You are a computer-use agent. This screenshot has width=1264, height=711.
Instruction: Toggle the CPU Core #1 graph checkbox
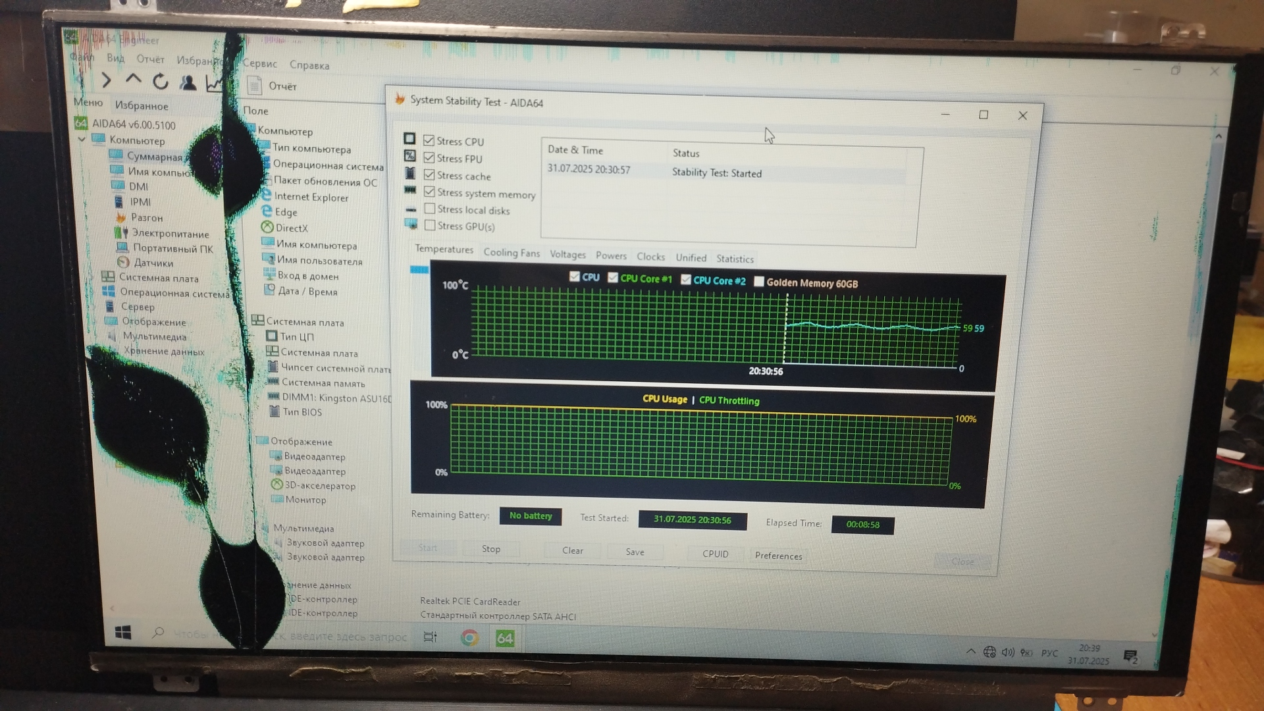pyautogui.click(x=613, y=278)
